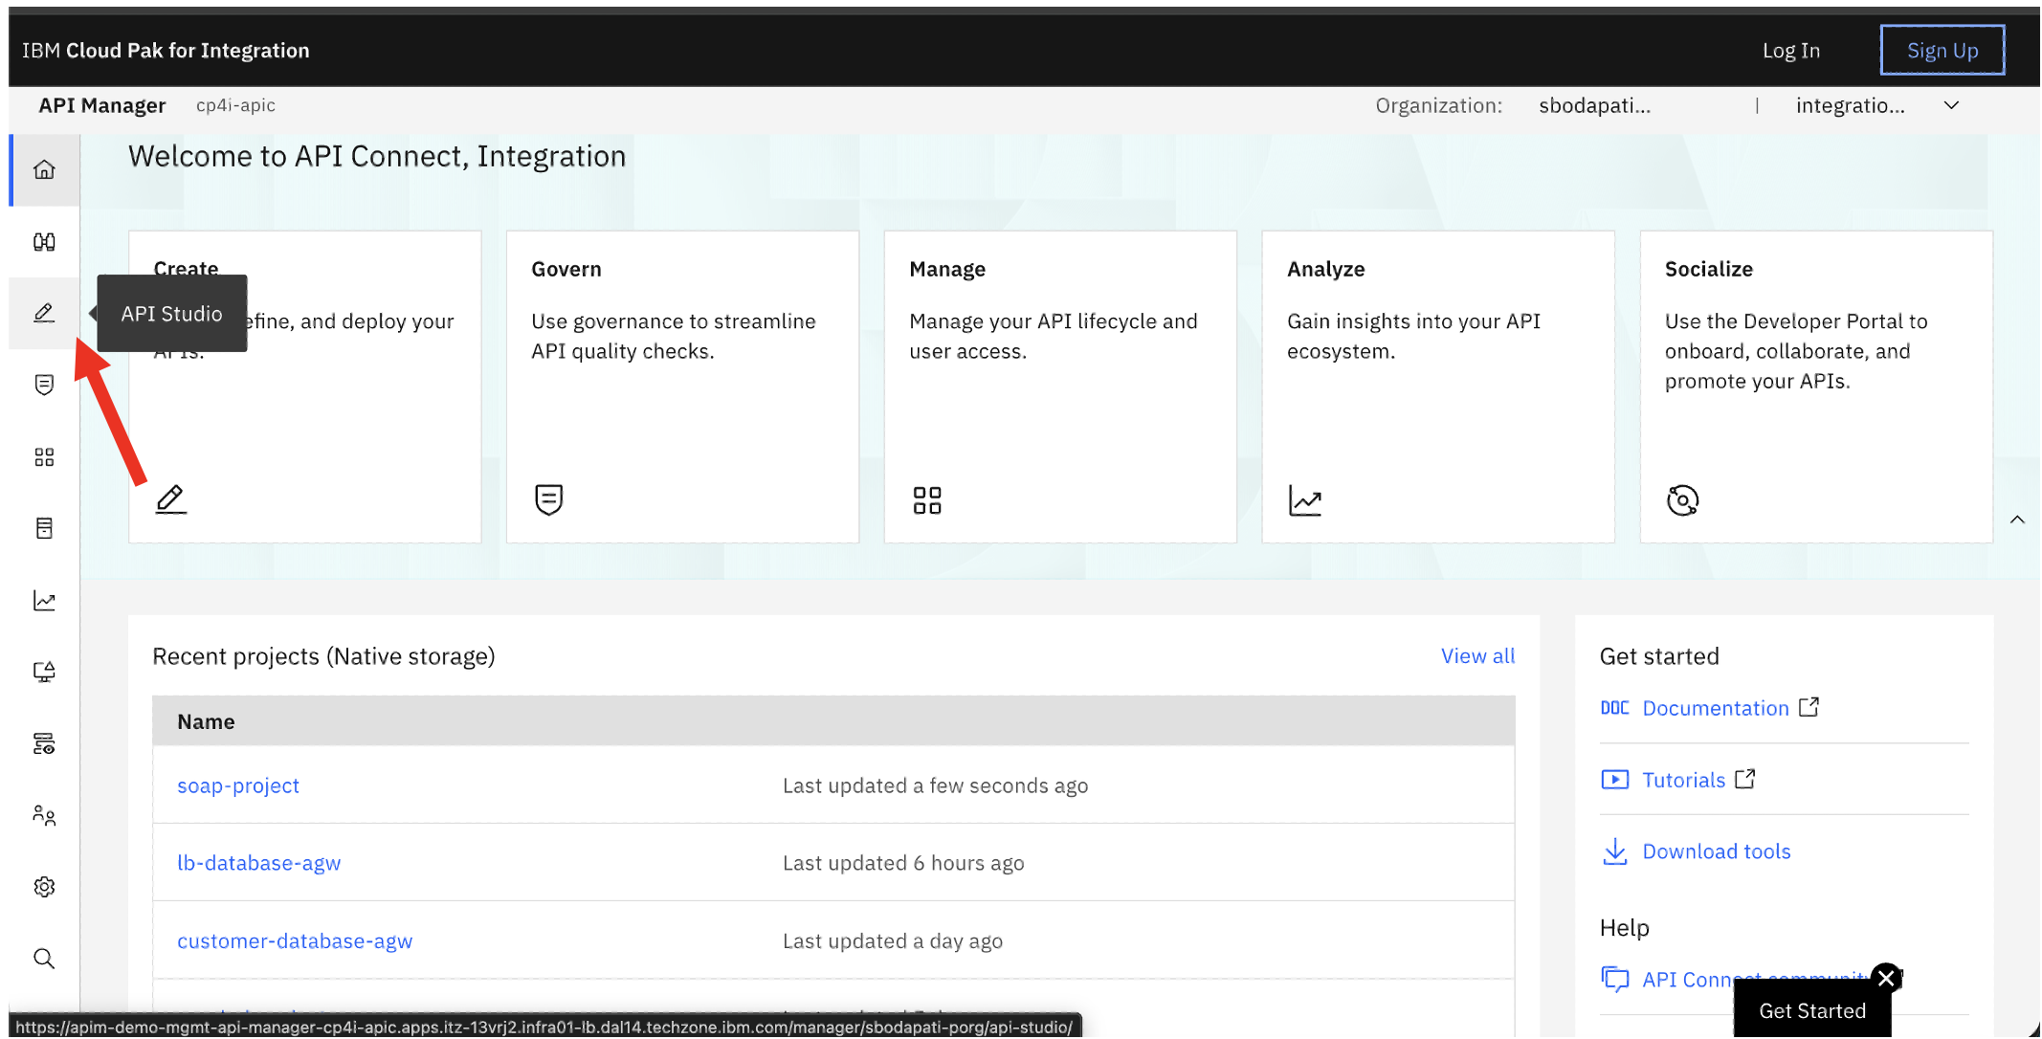Click the portal icon on Socialize card
The width and height of the screenshot is (2042, 1039).
point(1682,500)
